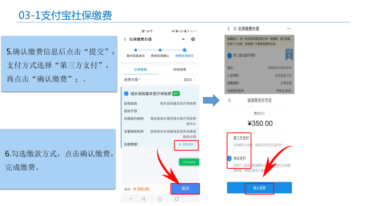Click slide title 03-1支付宝社保缴费
366x206 pixels.
(x=65, y=15)
